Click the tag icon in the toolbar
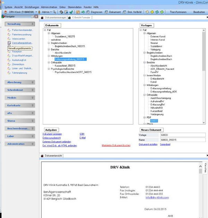Viewport: 208px width, 218px height. tap(61, 12)
